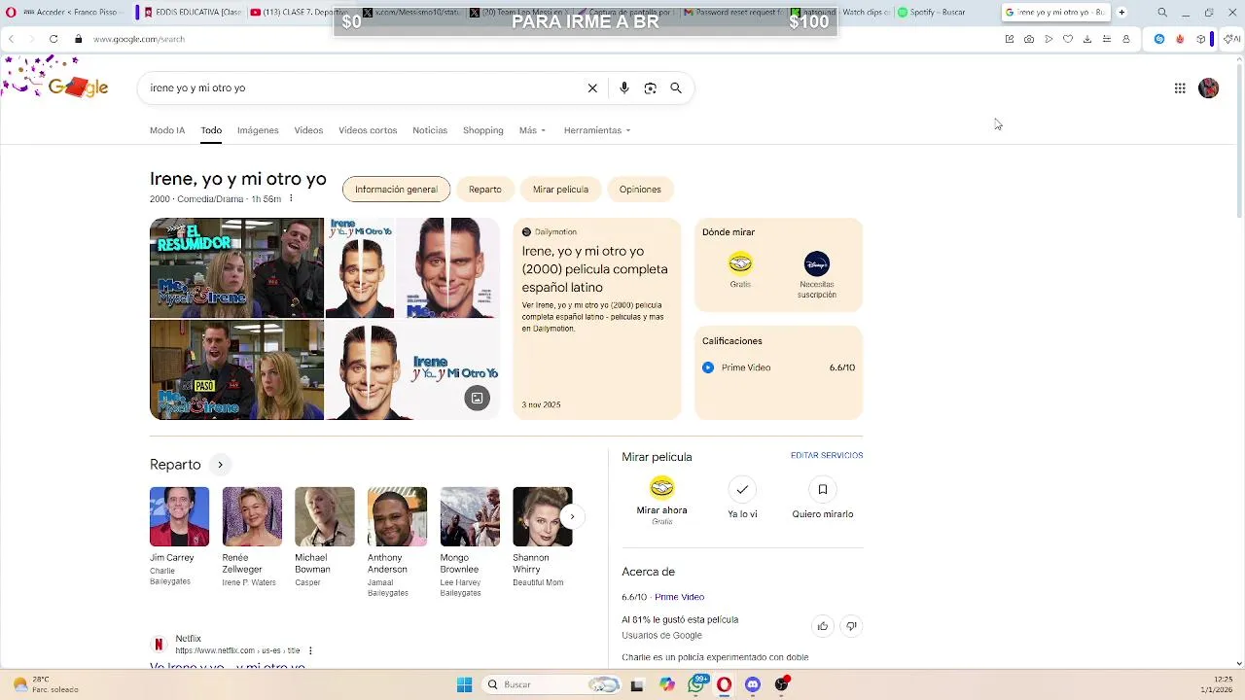The image size is (1245, 700).
Task: Open the Opera player icon in toolbar
Action: point(1049,39)
